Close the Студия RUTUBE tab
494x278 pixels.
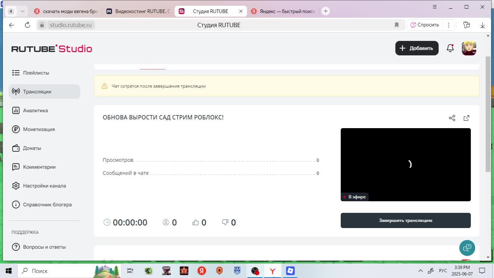(241, 11)
